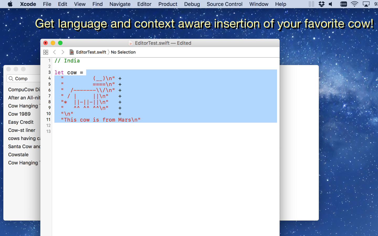The height and width of the screenshot is (236, 378).
Task: Open the AirPlay display icon
Action: [366, 4]
